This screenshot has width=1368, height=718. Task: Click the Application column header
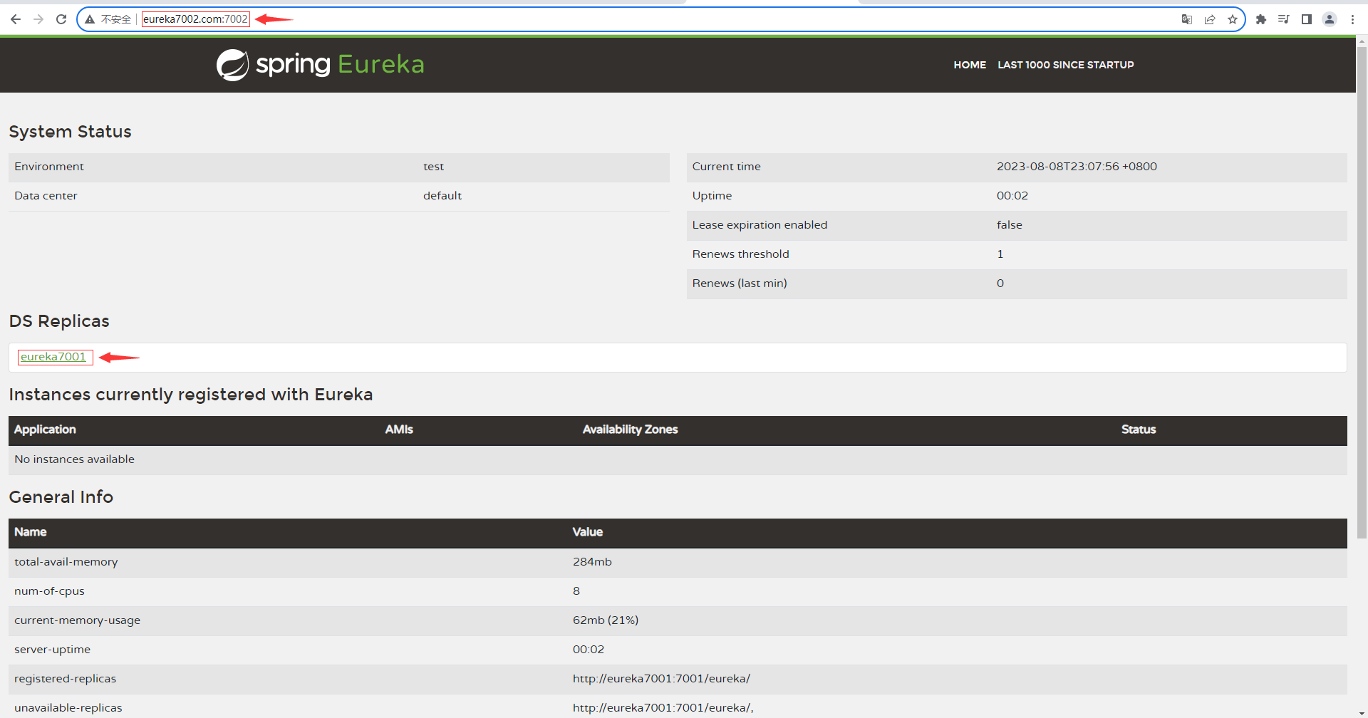[45, 430]
